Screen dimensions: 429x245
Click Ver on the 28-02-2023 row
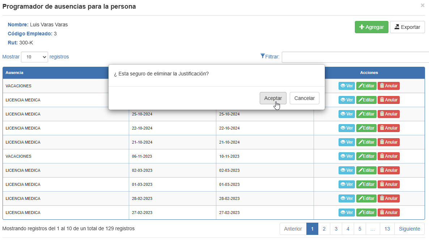(x=347, y=198)
